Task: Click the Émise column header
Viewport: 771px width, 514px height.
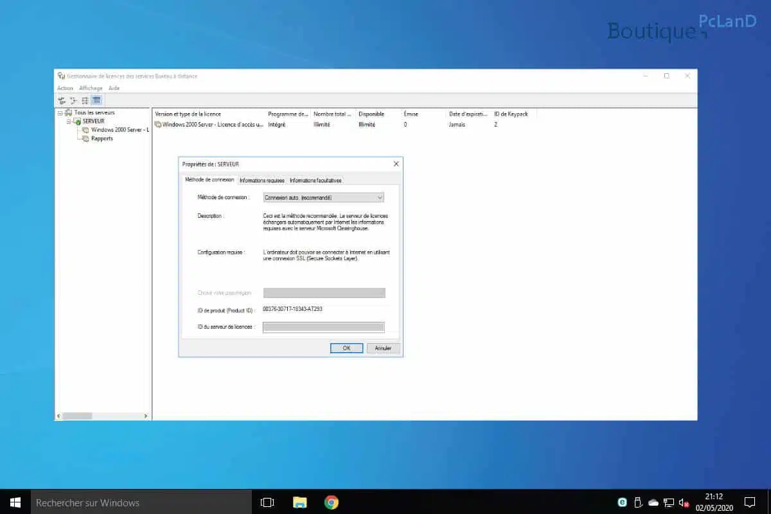Action: (423, 114)
